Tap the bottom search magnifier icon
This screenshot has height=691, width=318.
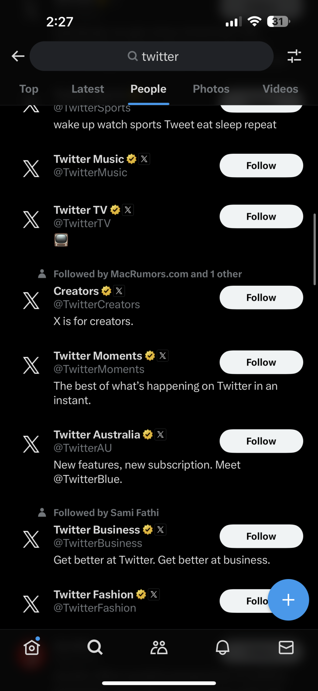point(95,647)
